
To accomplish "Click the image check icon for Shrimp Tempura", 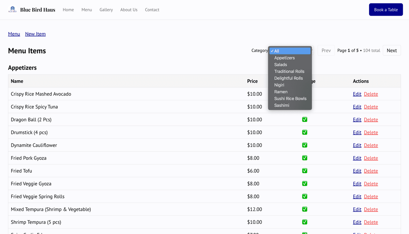I will coord(304,222).
